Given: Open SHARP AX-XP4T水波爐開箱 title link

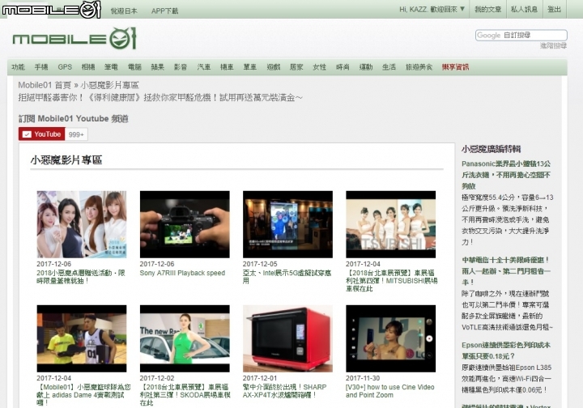Looking at the screenshot, I should click(284, 391).
